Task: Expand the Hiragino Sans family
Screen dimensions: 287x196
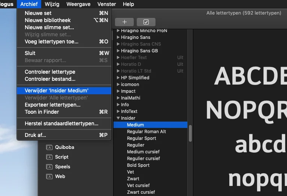Action: [118, 37]
